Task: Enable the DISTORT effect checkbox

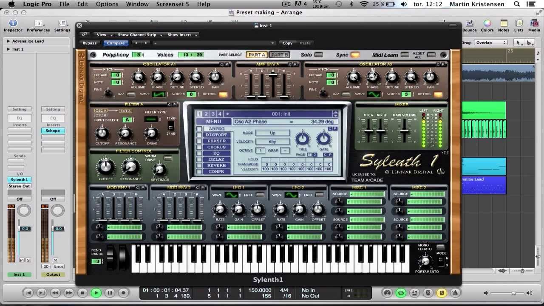Action: tap(199, 135)
